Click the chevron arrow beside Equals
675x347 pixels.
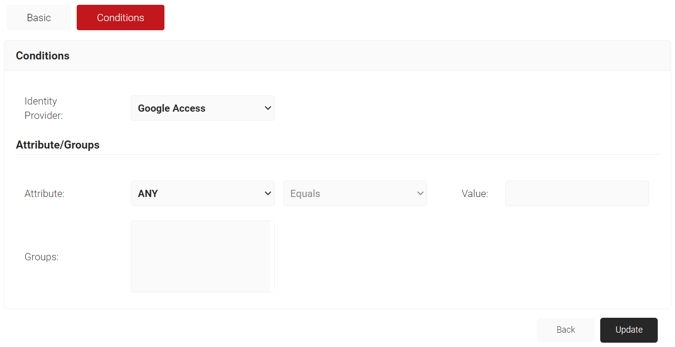click(x=420, y=194)
